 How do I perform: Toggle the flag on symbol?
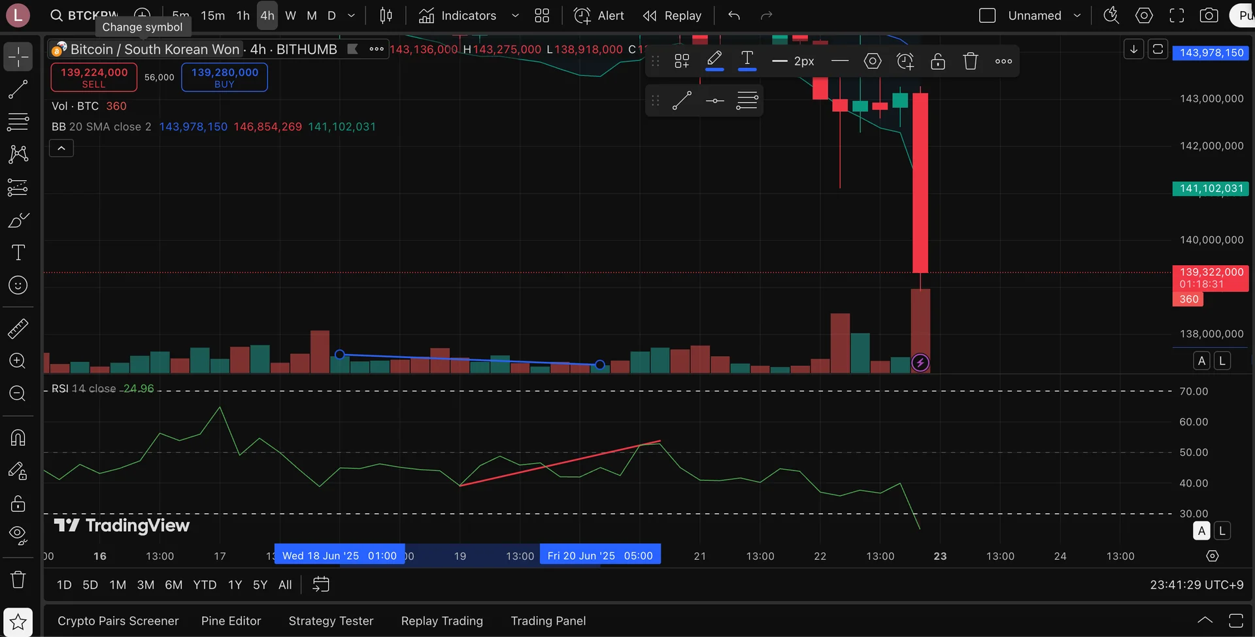pyautogui.click(x=353, y=49)
